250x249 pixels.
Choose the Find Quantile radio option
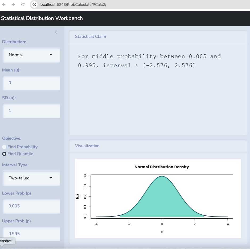click(x=4, y=154)
